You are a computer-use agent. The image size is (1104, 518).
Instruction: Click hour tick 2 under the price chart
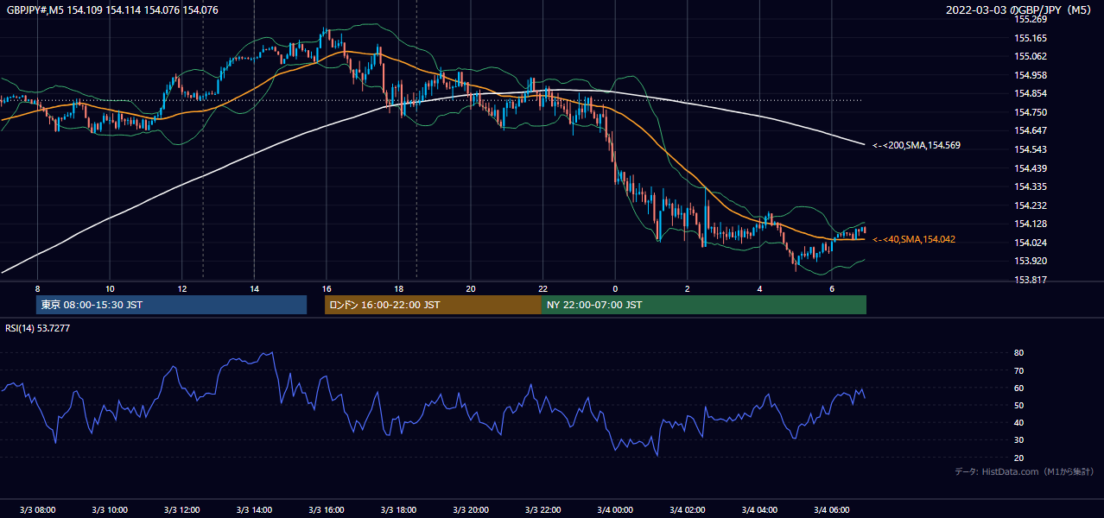click(x=687, y=287)
